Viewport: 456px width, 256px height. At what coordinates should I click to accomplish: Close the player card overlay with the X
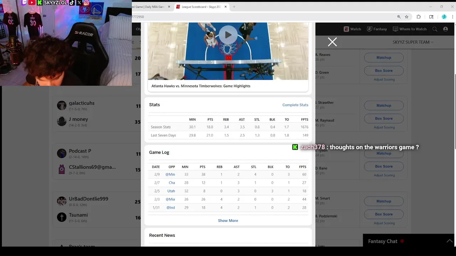tap(332, 42)
